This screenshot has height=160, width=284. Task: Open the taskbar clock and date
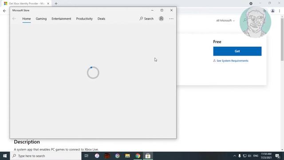coord(266,156)
